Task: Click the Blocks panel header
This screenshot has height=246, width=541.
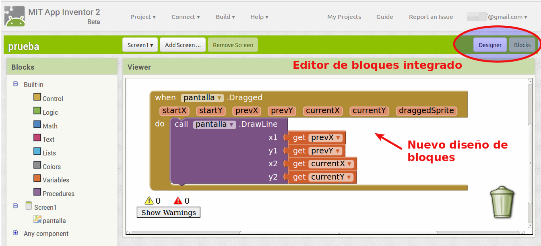Action: click(x=62, y=67)
